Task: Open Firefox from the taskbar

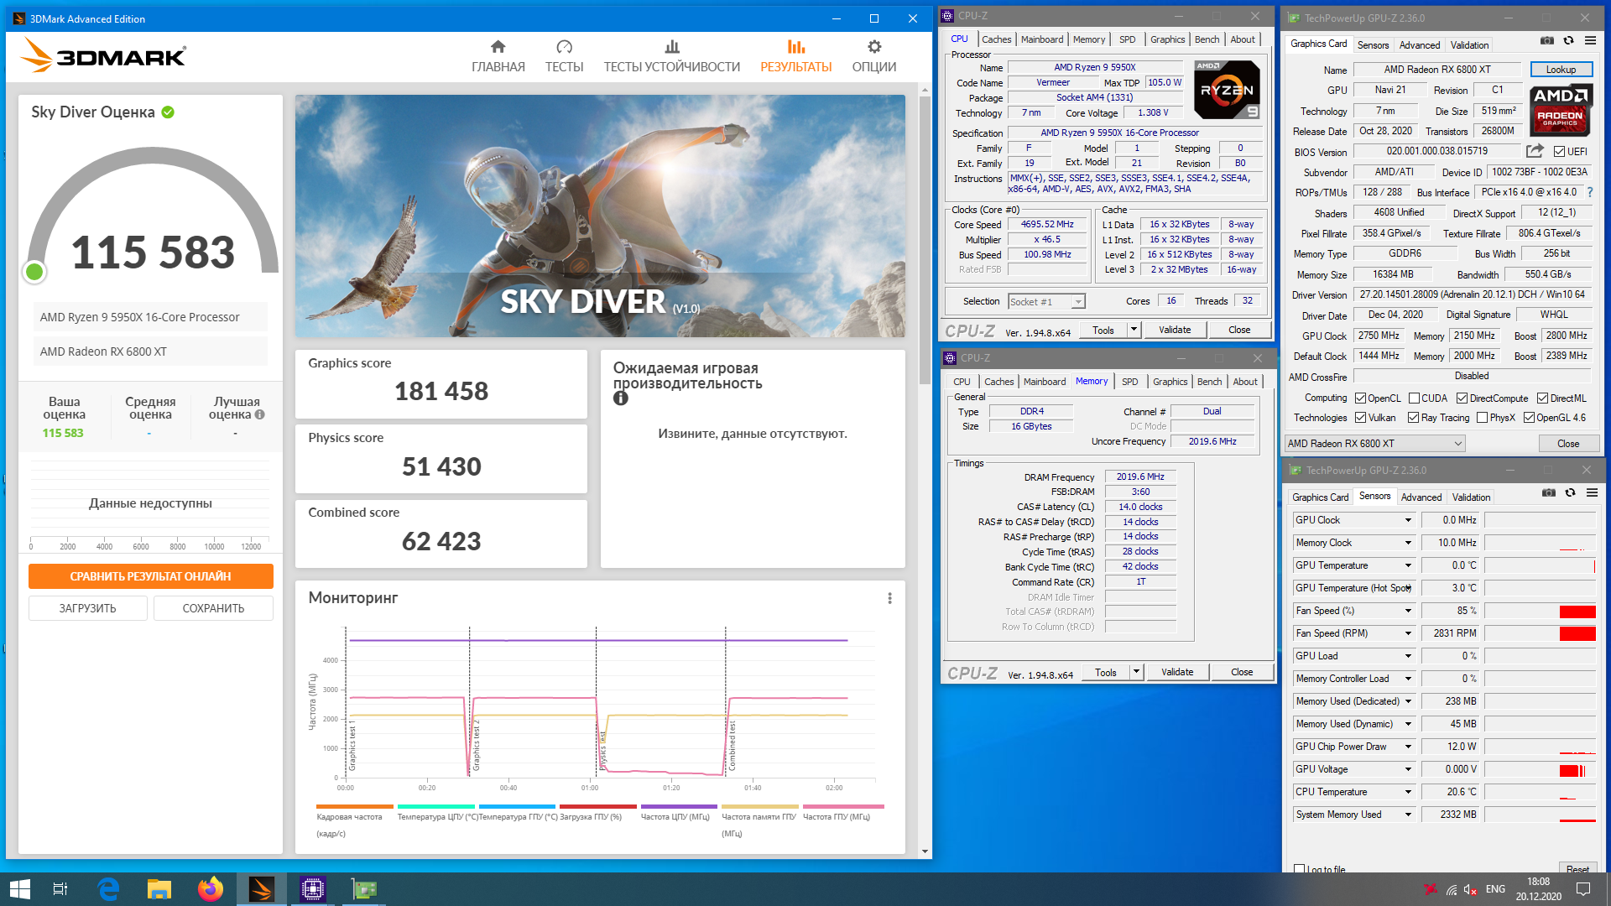Action: 210,889
